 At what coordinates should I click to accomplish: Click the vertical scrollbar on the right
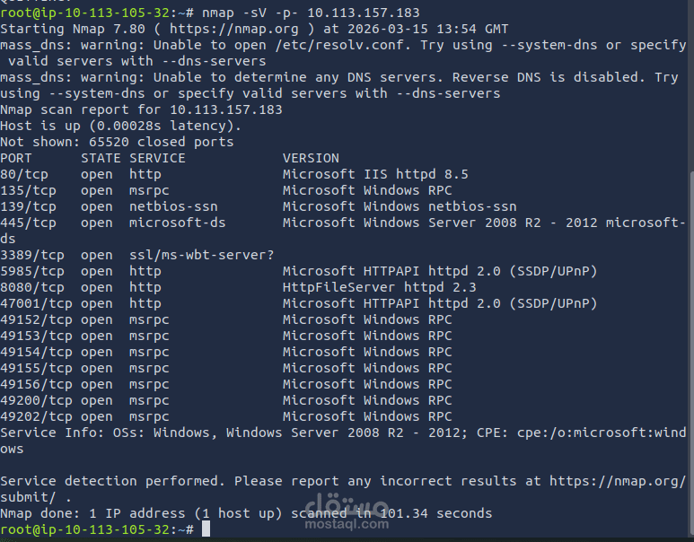point(691,353)
